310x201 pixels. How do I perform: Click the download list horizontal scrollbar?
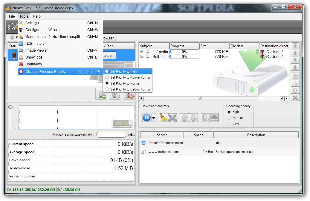click(x=201, y=98)
